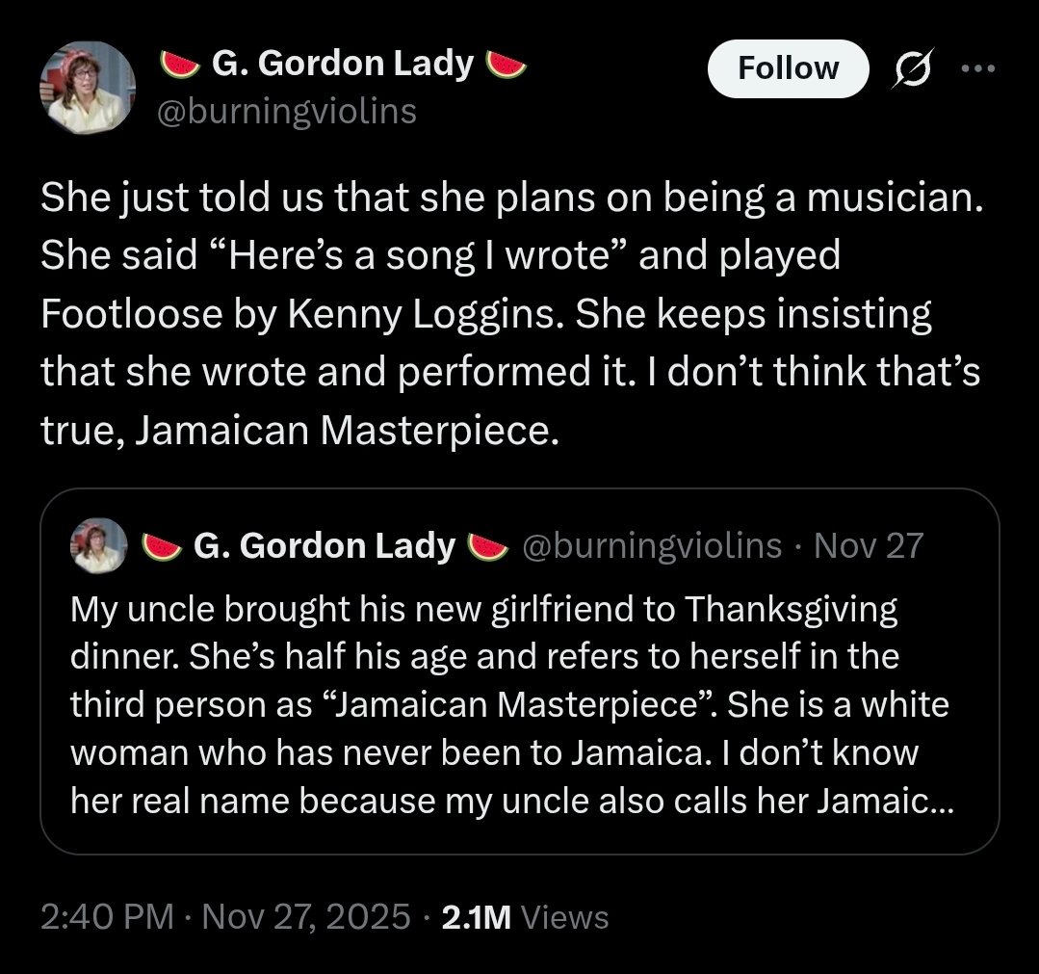Open the main post's profile avatar

click(87, 88)
